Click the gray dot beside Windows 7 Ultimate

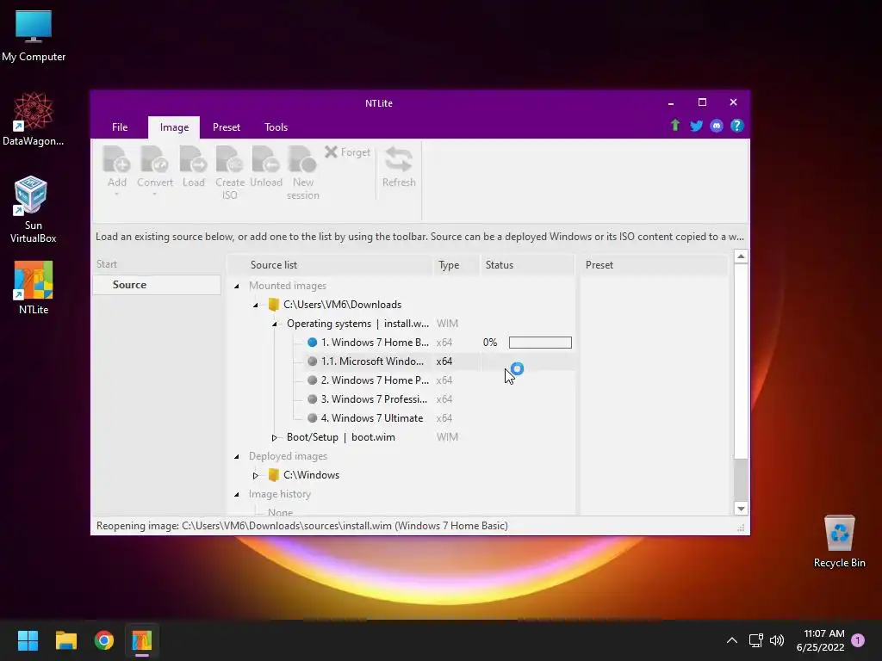pos(312,418)
